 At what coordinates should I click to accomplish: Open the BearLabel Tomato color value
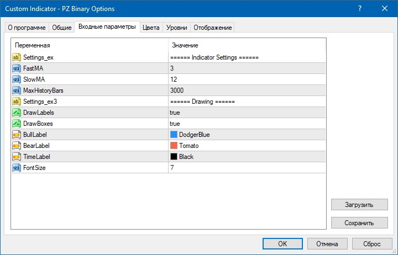pyautogui.click(x=188, y=146)
